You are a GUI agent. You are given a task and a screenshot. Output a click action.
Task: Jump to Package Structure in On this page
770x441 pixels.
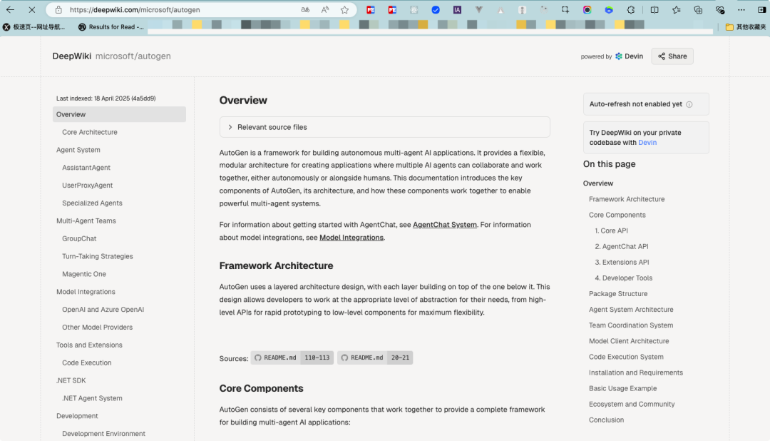pyautogui.click(x=618, y=293)
